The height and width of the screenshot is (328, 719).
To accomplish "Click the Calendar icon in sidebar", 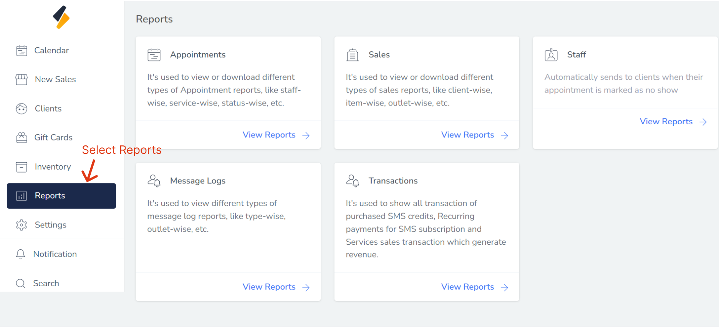I will 22,51.
